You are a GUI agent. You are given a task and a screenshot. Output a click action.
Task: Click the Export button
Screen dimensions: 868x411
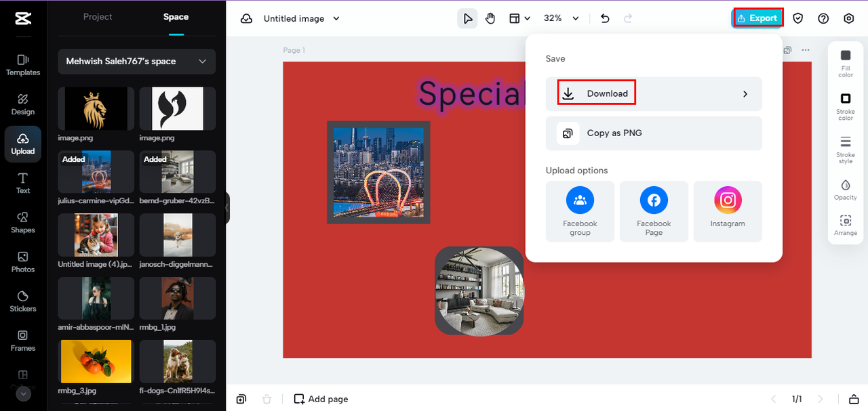(757, 18)
